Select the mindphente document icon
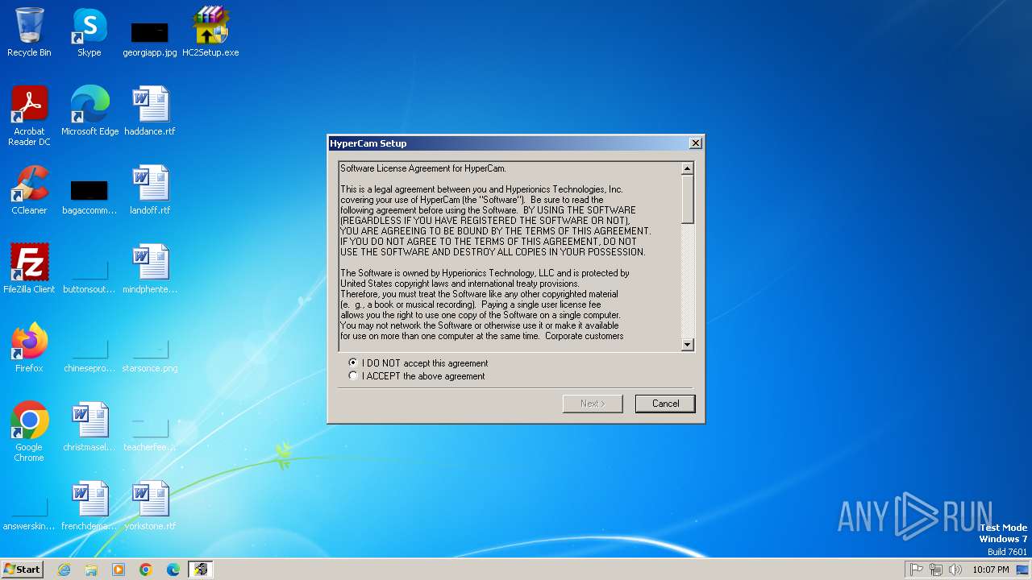The image size is (1032, 580). tap(150, 269)
